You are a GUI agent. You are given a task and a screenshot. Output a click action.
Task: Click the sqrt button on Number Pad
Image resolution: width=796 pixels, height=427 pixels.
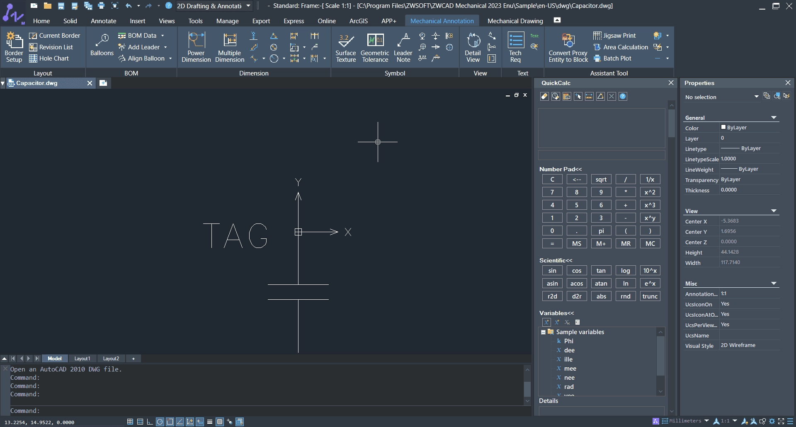pos(601,180)
